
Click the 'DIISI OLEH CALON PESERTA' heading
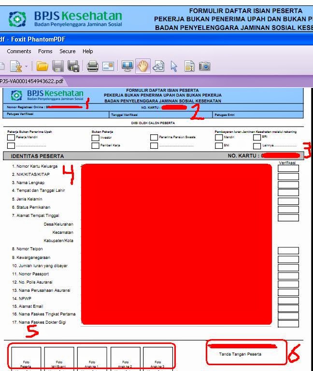click(x=153, y=123)
